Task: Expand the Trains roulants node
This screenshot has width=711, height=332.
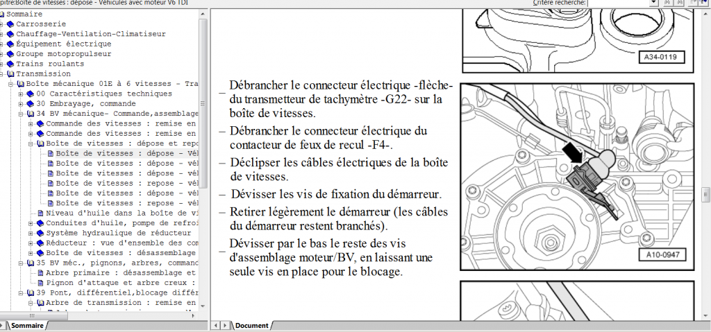Action: [x=2, y=64]
